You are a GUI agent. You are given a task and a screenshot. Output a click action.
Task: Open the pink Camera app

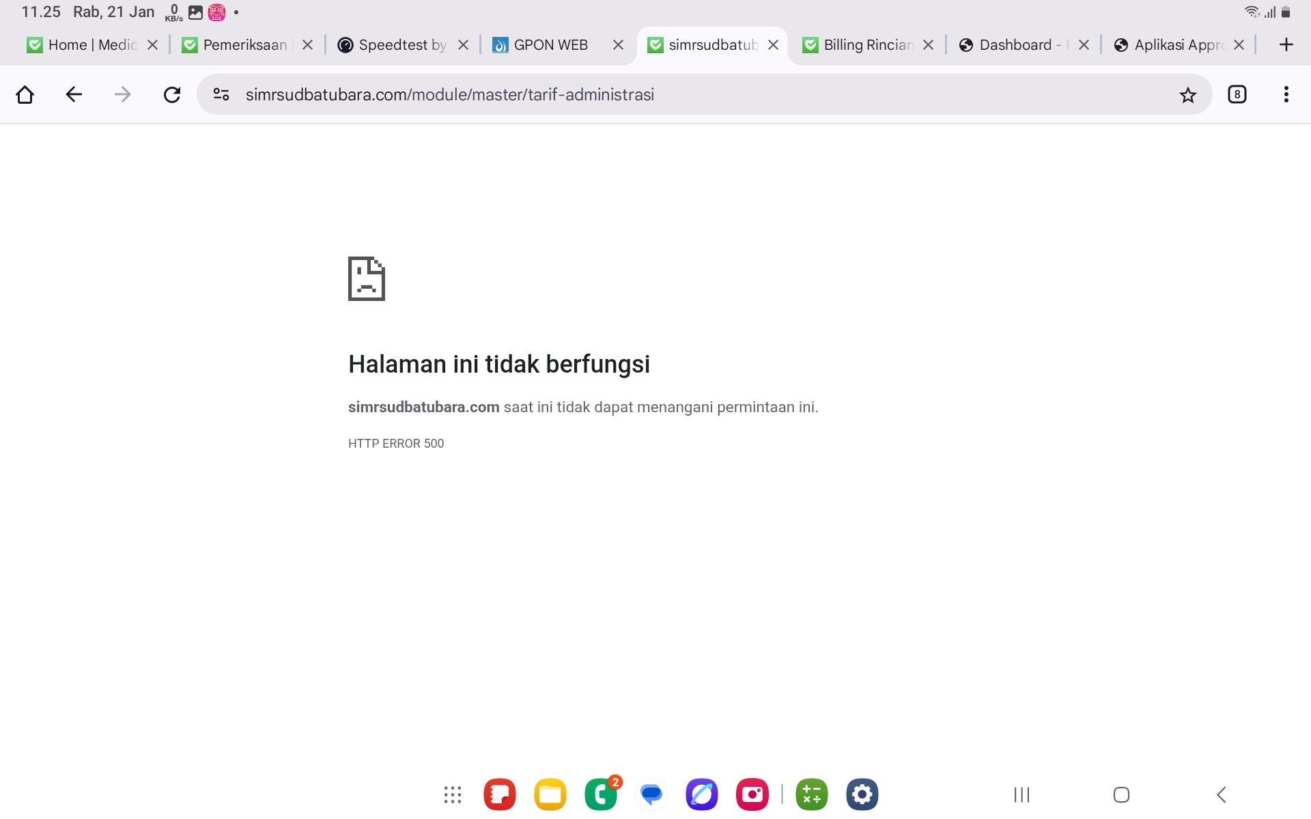(752, 794)
